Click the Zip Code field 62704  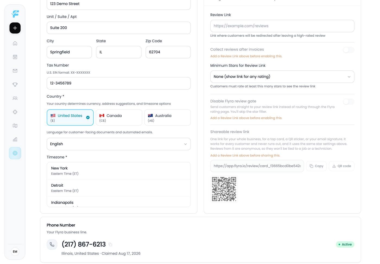click(168, 52)
